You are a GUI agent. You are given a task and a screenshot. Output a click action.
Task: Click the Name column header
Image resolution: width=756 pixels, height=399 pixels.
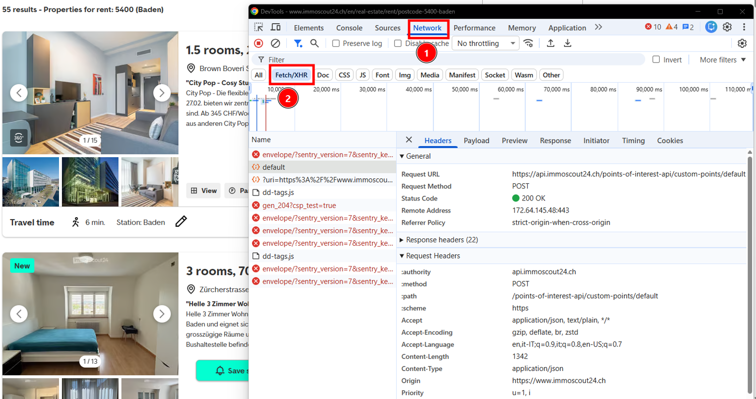[x=323, y=140]
